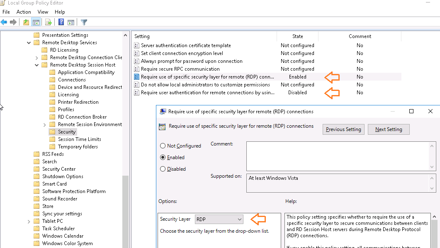
Task: Click the blue Back arrow in toolbar
Action: pyautogui.click(x=4, y=22)
